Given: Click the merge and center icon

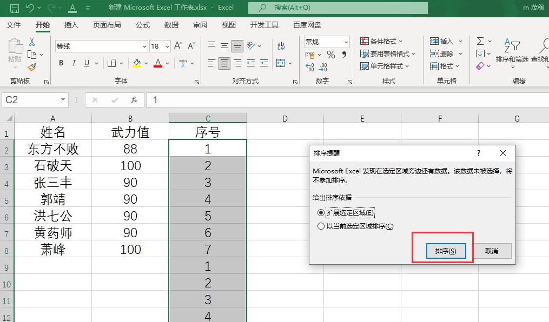Looking at the screenshot, I should tap(281, 63).
